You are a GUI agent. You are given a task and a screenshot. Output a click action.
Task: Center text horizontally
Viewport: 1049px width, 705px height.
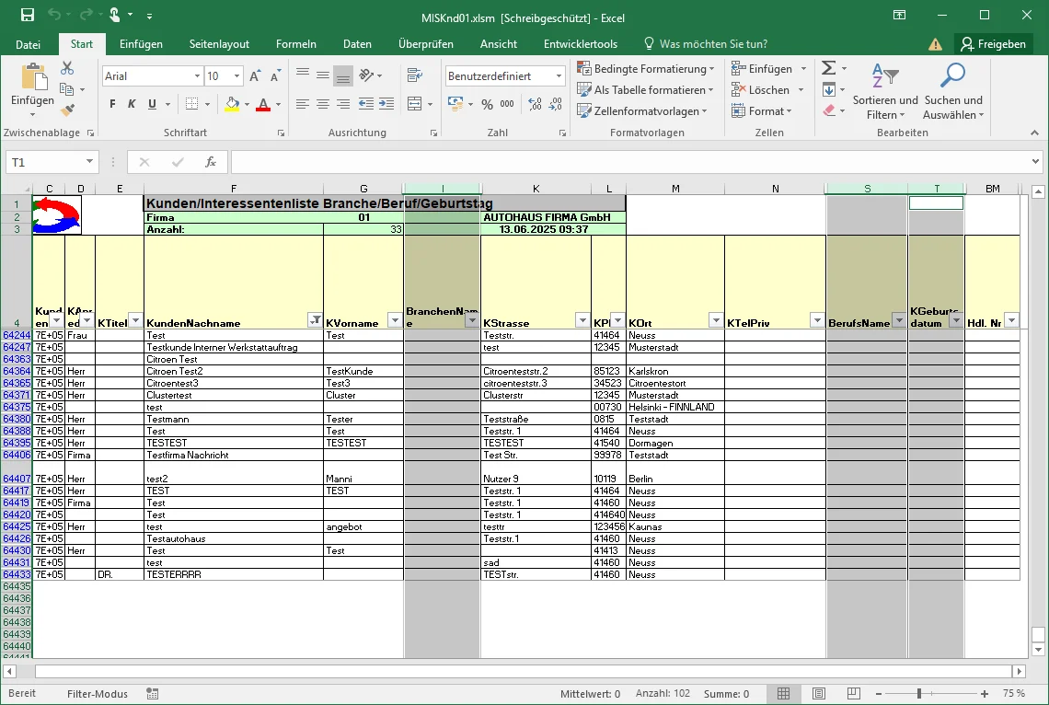coord(322,104)
